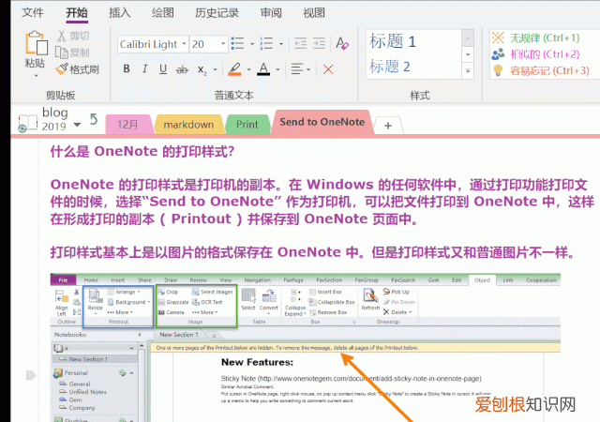Screen dimensions: 600x422
Task: Toggle subscript formatting
Action: point(202,69)
